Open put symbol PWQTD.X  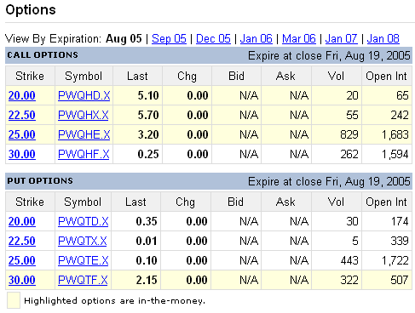click(84, 221)
